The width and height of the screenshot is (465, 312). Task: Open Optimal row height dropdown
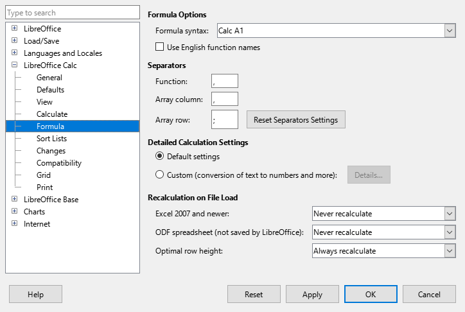[449, 251]
